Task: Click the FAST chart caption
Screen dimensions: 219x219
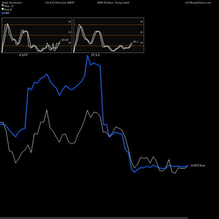Action: pyautogui.click(x=23, y=55)
